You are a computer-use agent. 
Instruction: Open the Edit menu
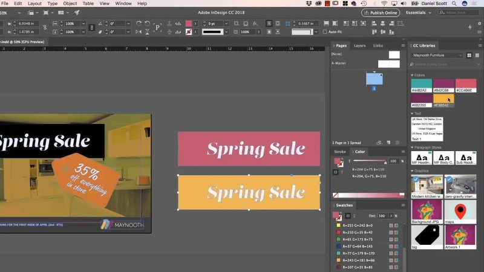coord(18,4)
